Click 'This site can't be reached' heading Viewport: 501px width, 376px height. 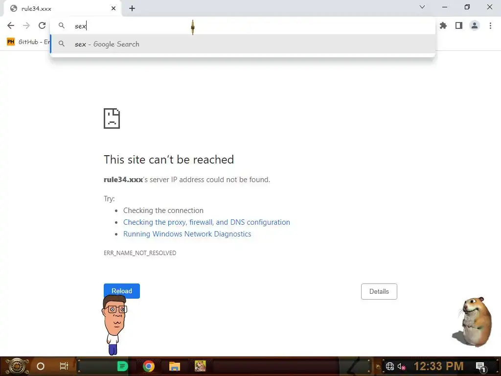point(169,160)
